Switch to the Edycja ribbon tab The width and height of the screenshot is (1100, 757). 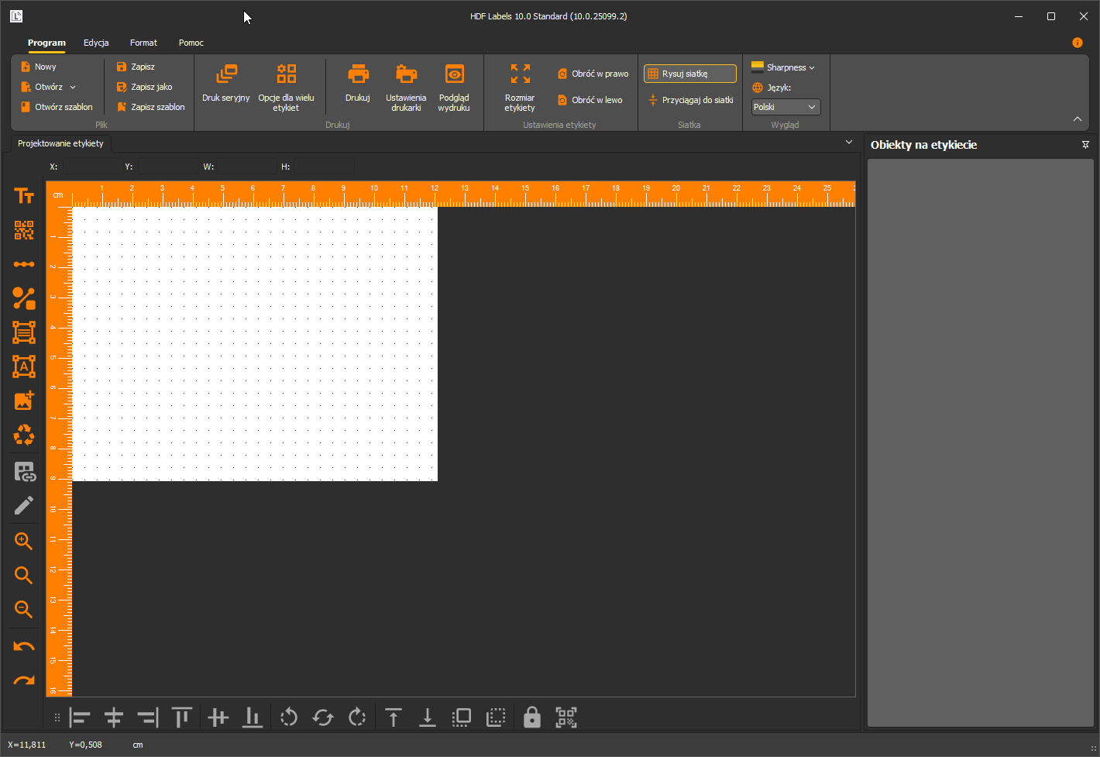pyautogui.click(x=96, y=43)
